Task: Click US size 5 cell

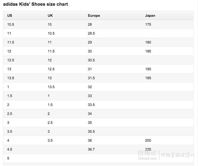Action: pyautogui.click(x=8, y=158)
